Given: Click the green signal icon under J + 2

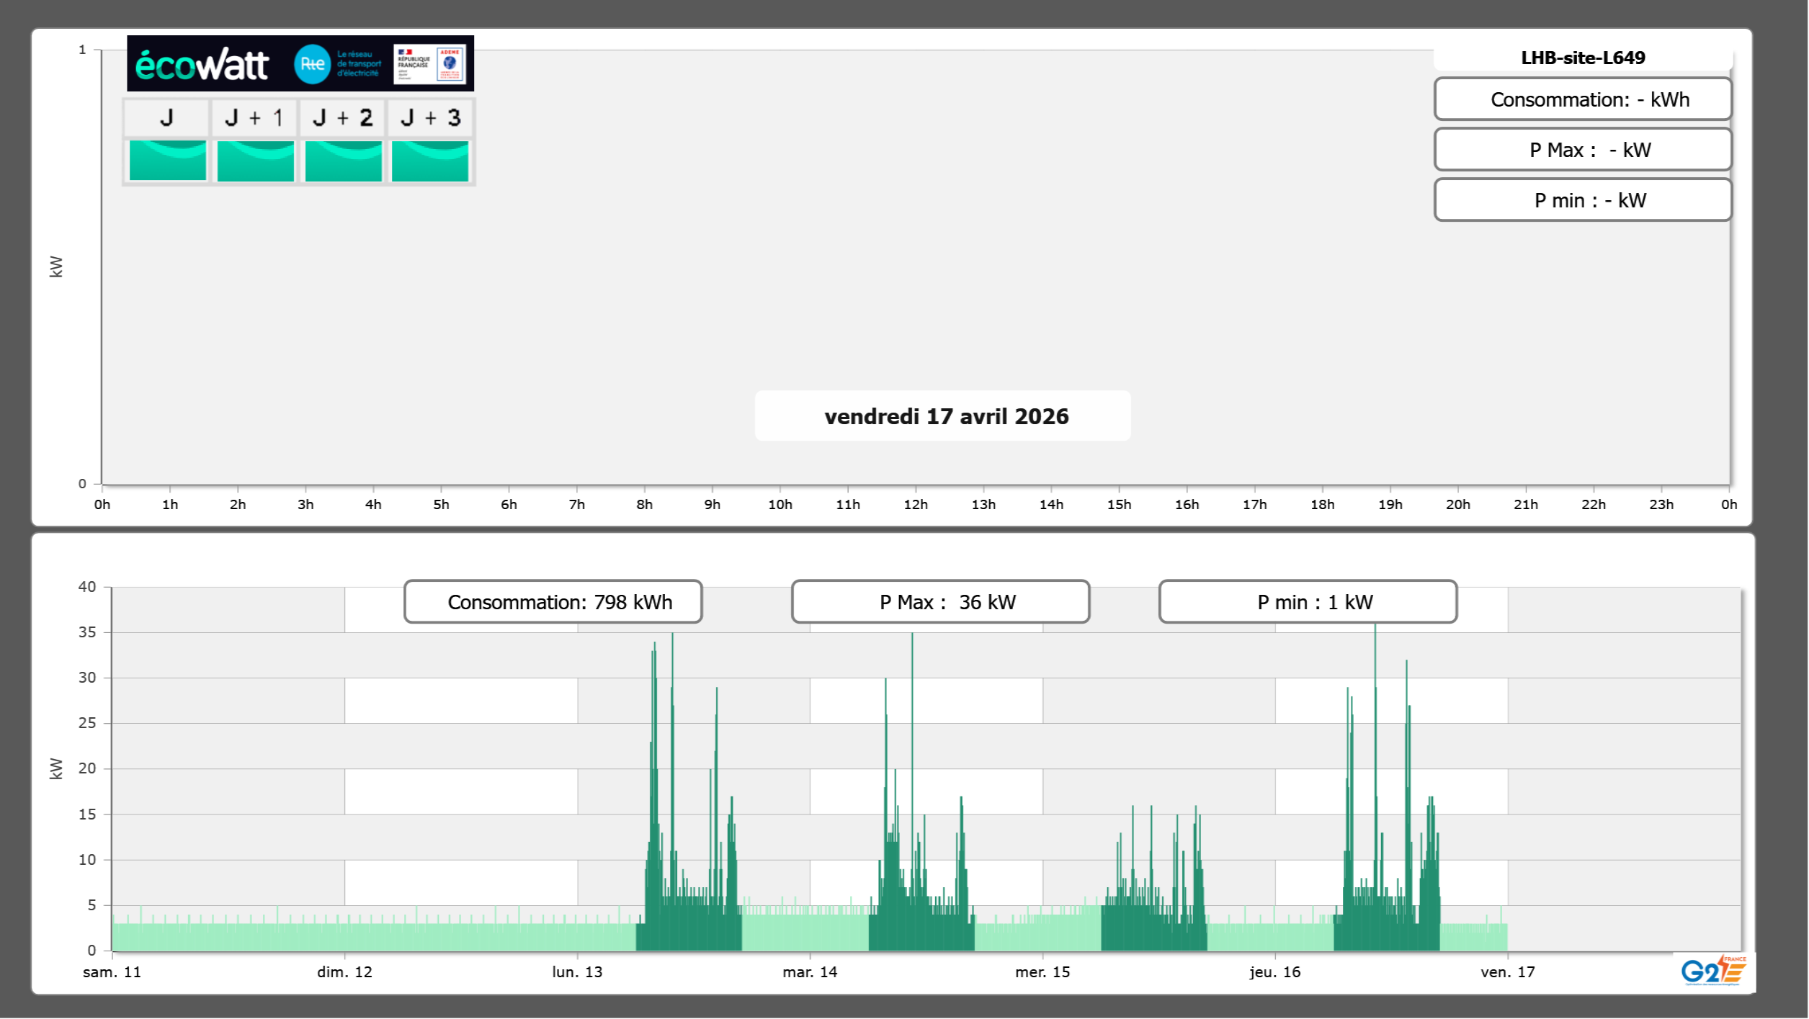Looking at the screenshot, I should [343, 160].
